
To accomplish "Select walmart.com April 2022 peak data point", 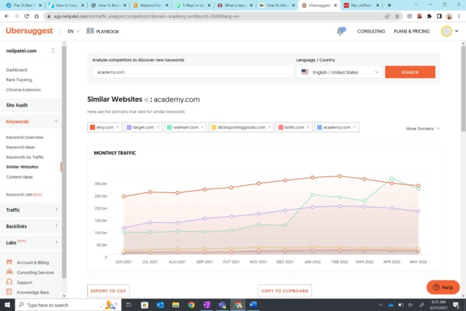I will (391, 178).
